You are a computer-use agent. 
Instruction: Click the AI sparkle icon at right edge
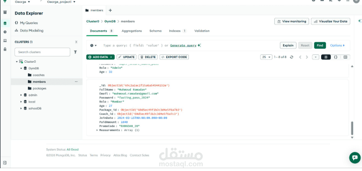click(360, 21)
